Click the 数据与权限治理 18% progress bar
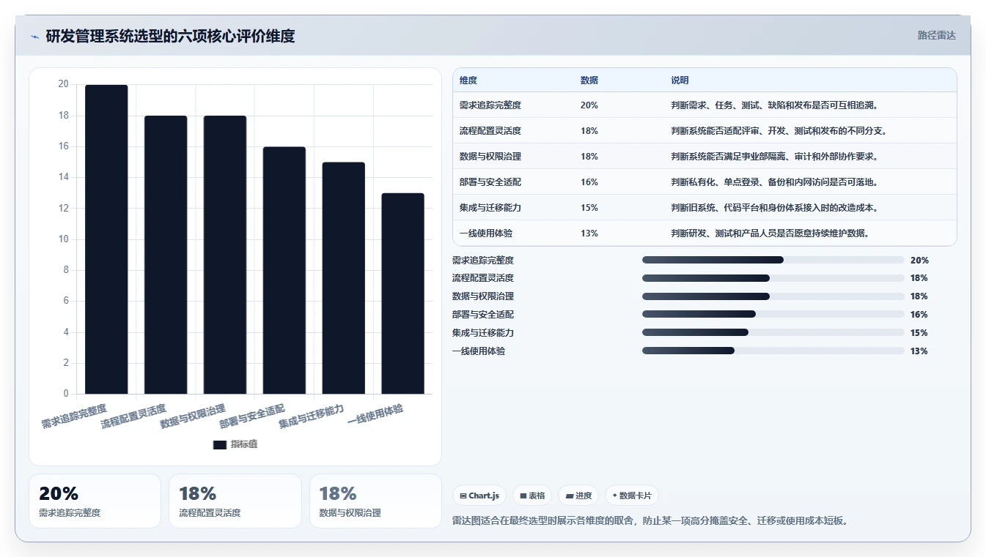Image resolution: width=986 pixels, height=557 pixels. tap(773, 296)
